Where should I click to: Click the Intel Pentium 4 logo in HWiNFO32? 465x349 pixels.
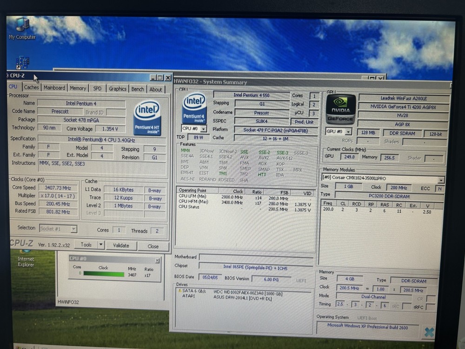[x=194, y=108]
